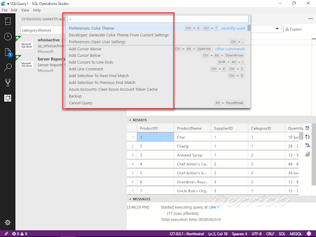The height and width of the screenshot is (237, 316).
Task: Select Add Selection To Next Find Match
Action: click(x=157, y=76)
